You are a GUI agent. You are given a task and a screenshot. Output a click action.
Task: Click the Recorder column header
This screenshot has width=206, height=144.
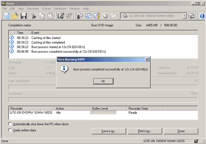click(x=32, y=108)
